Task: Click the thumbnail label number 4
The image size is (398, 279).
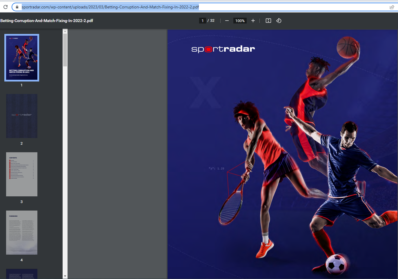Action: [x=21, y=260]
